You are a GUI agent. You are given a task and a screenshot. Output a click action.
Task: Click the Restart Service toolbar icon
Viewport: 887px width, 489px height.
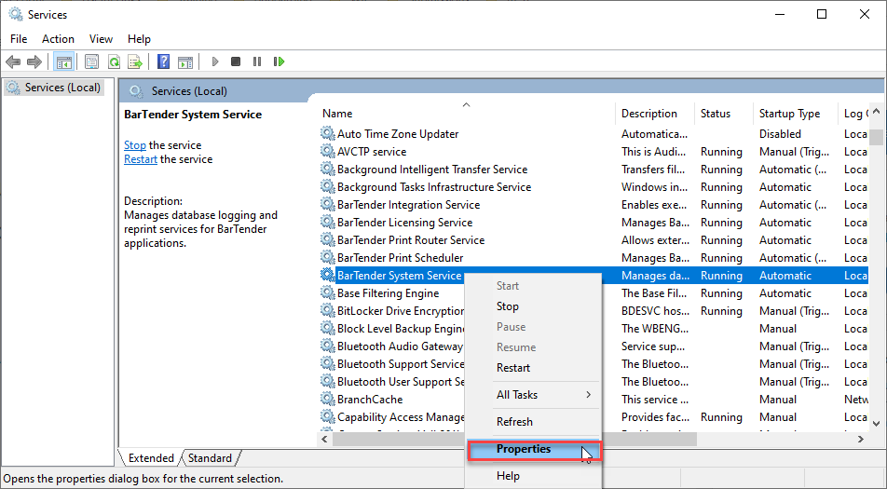279,61
